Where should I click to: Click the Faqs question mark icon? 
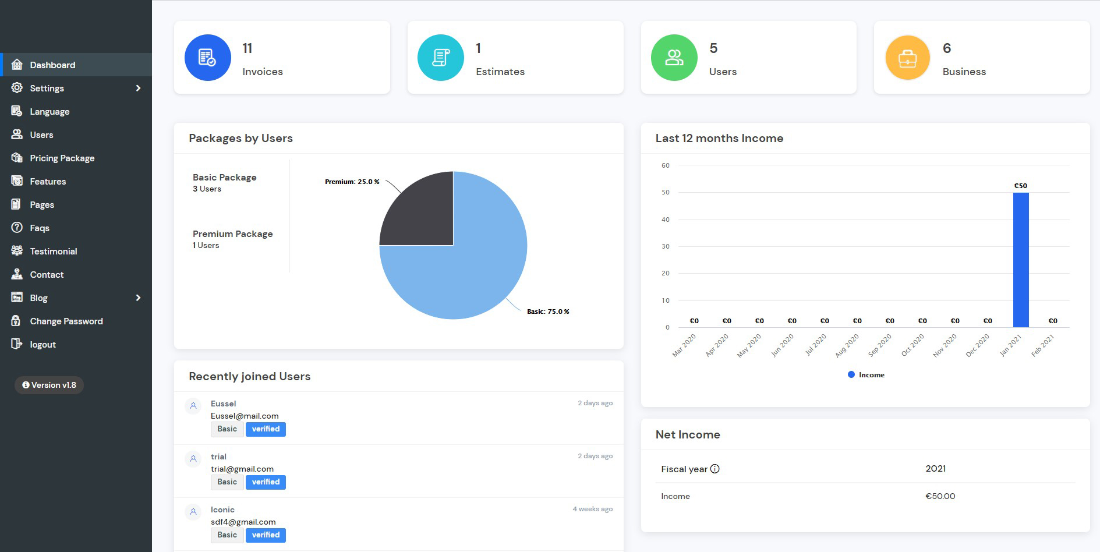tap(17, 228)
